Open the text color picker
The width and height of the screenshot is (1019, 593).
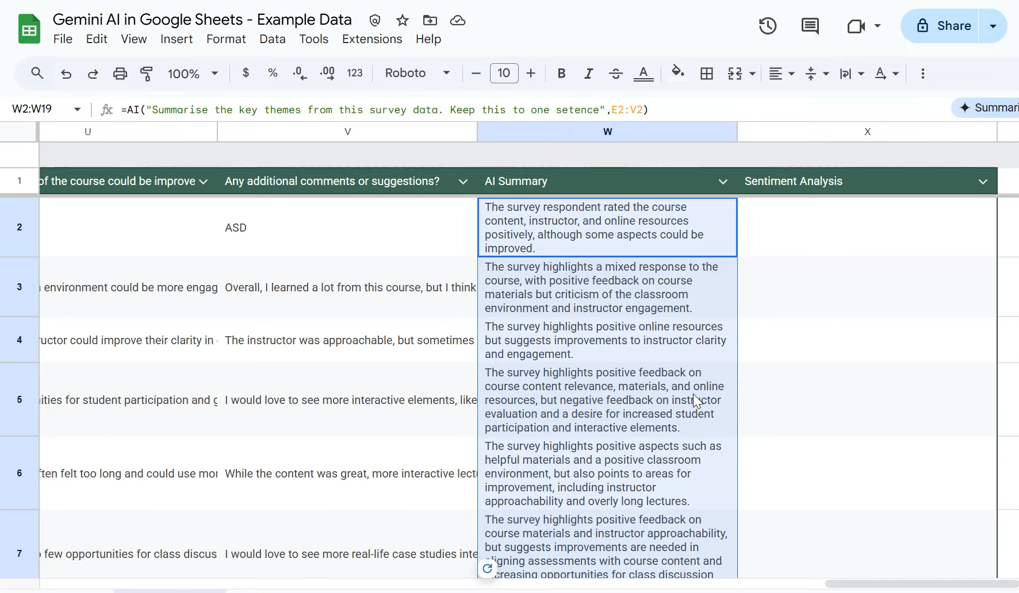point(643,74)
